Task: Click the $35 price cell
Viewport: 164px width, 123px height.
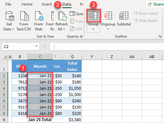Action: tap(58, 76)
